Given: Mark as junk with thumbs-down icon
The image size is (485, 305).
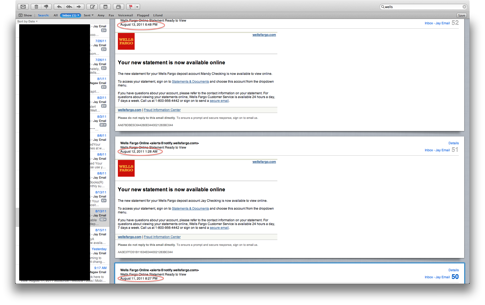Looking at the screenshot, I should [46, 7].
